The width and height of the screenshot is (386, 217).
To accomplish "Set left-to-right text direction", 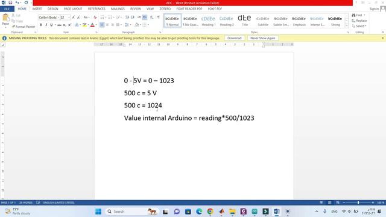I will [139, 17].
